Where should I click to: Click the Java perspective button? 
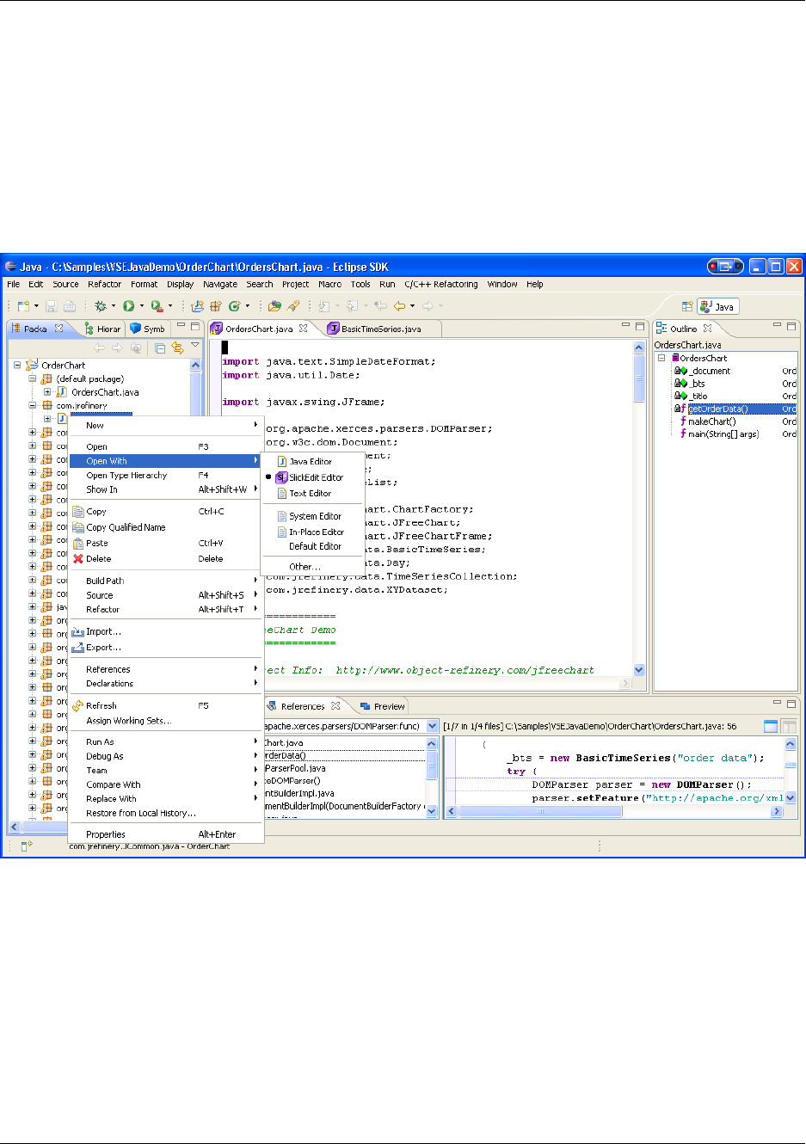pyautogui.click(x=717, y=306)
